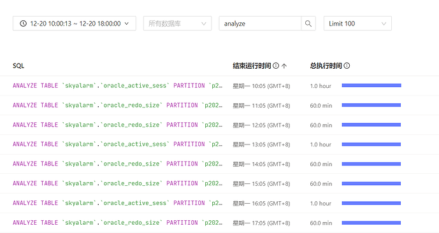Click the duration bar in 17:05 row
The height and width of the screenshot is (233, 439).
(x=371, y=223)
